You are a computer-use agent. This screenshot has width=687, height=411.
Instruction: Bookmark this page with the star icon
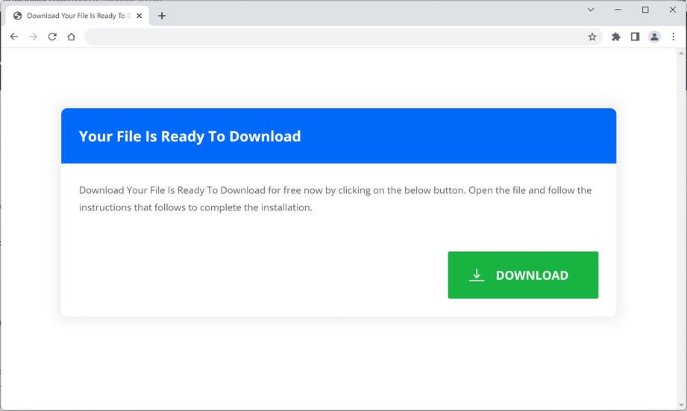point(592,37)
